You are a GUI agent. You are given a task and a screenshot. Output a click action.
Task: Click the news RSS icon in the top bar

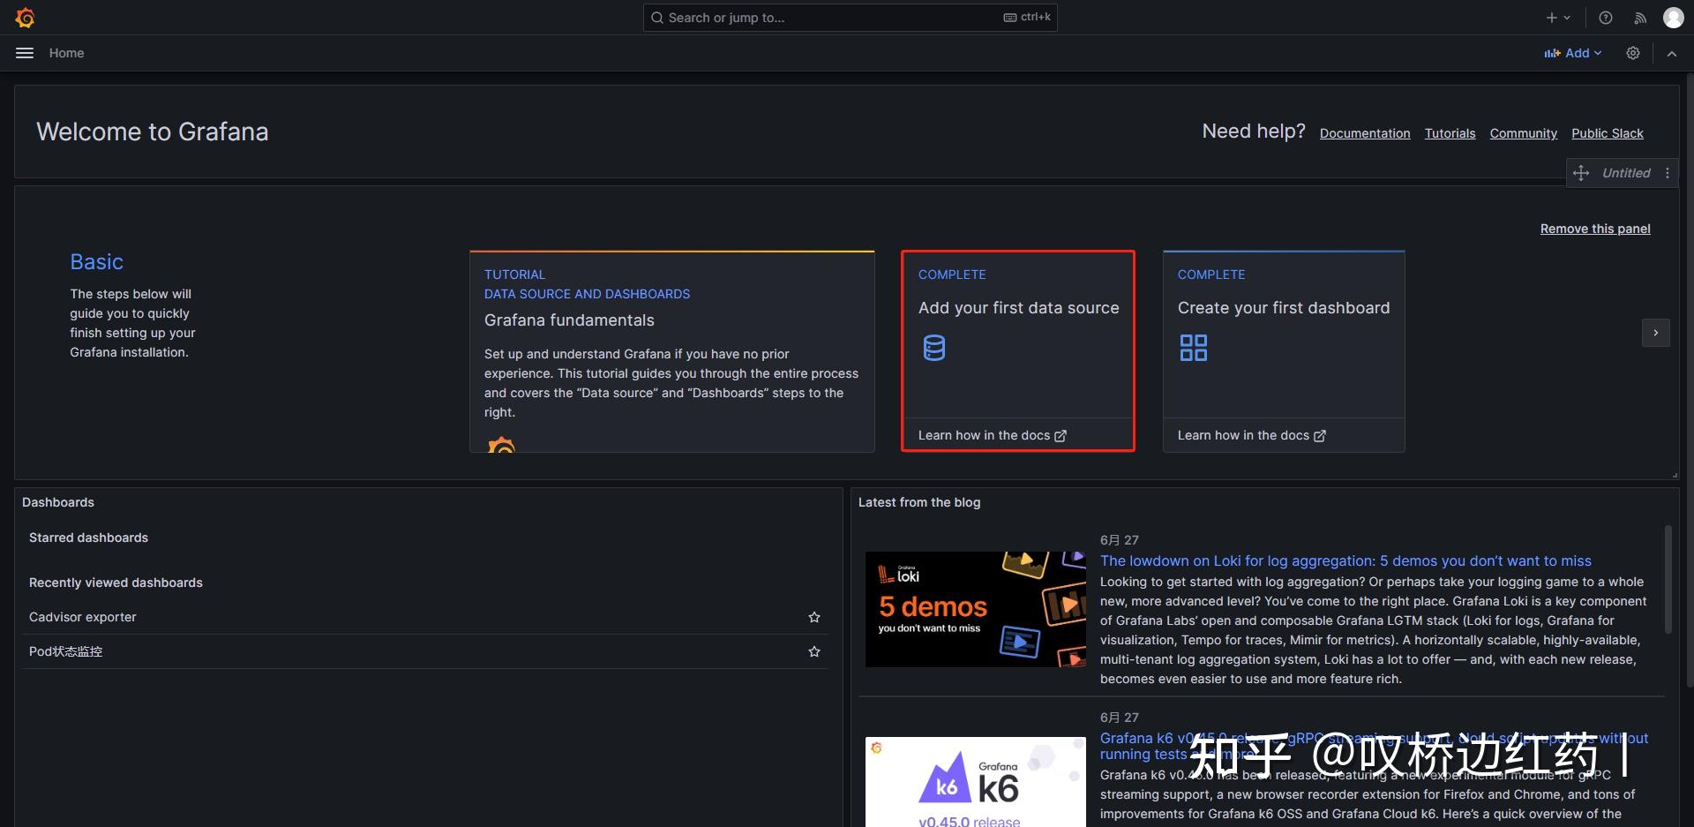point(1639,17)
